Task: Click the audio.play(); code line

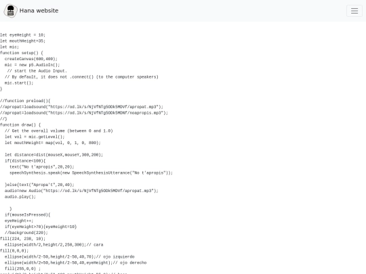Action: point(20,197)
